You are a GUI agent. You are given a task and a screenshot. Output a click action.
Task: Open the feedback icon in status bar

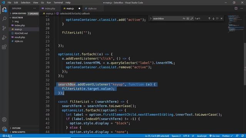pyautogui.click(x=237, y=136)
